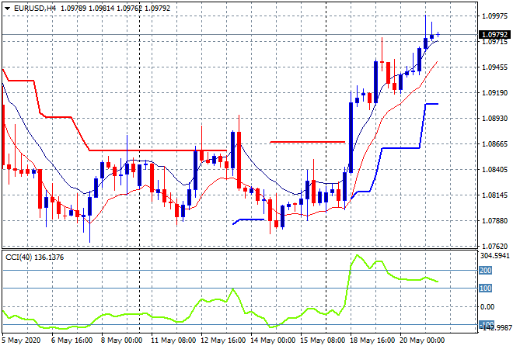Click the 11 May 08:00 time label
513x349 pixels.
click(173, 340)
